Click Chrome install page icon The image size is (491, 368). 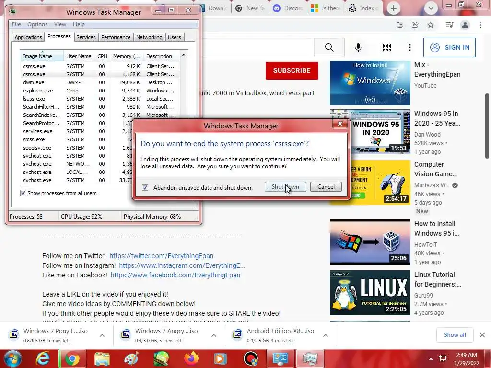[399, 25]
